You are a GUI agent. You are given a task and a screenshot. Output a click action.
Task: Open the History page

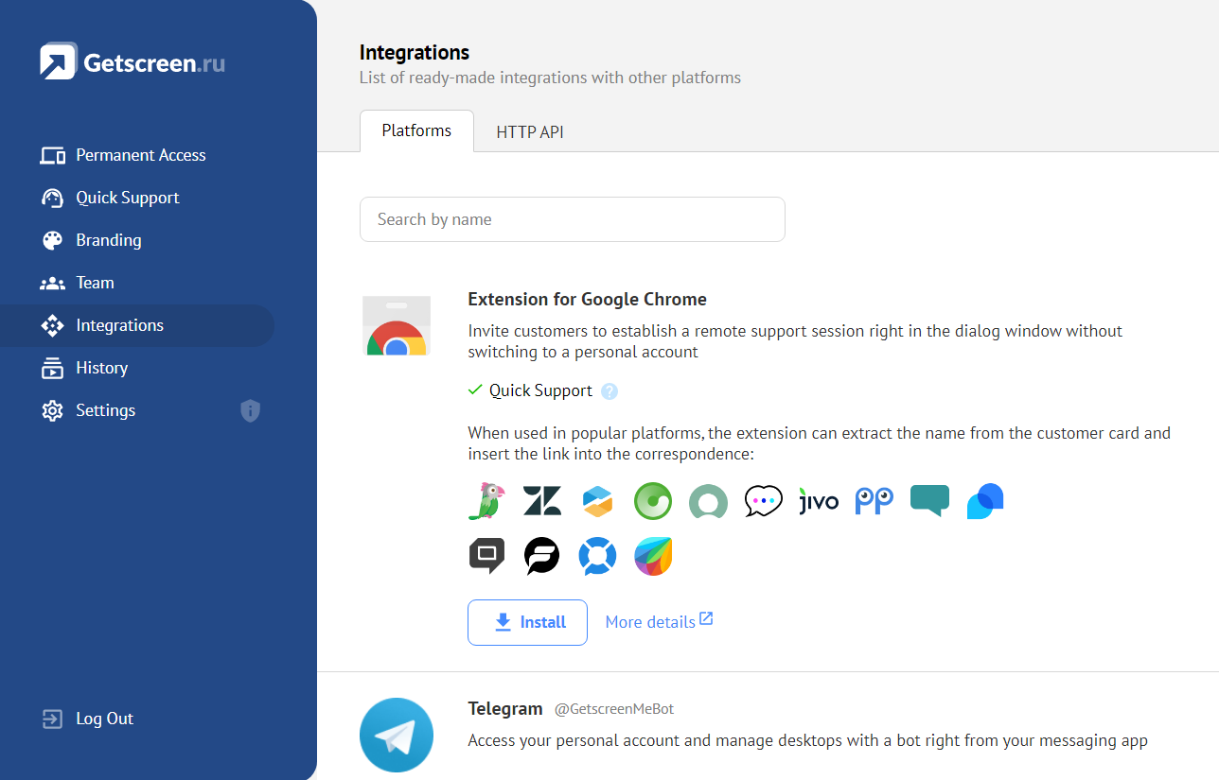[101, 368]
